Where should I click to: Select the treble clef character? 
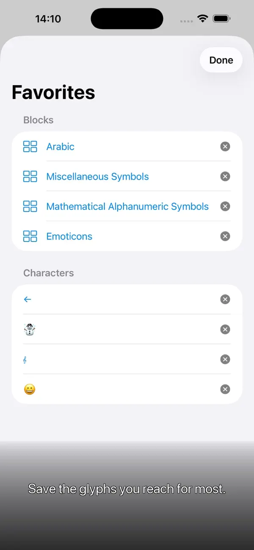tap(25, 359)
